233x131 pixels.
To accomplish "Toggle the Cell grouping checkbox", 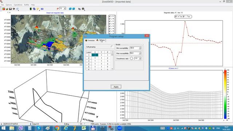I will point(112,47).
